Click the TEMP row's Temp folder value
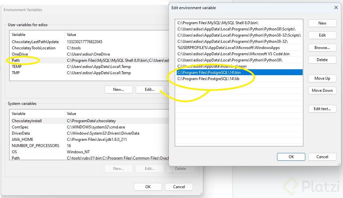 point(99,67)
